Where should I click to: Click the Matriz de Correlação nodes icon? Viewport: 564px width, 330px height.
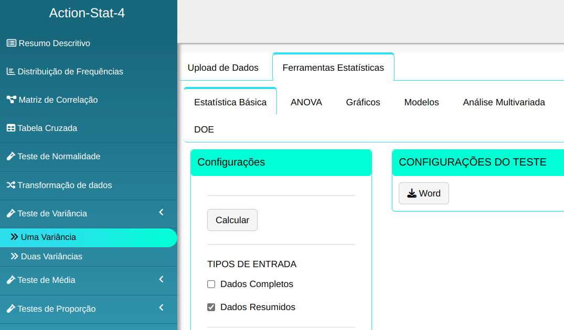[11, 100]
